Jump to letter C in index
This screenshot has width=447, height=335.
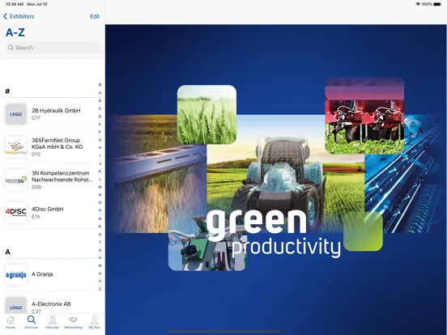100,108
